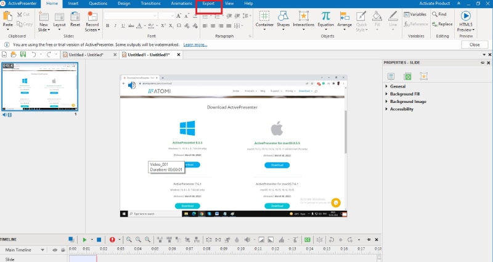Open the font size combo box

click(166, 16)
